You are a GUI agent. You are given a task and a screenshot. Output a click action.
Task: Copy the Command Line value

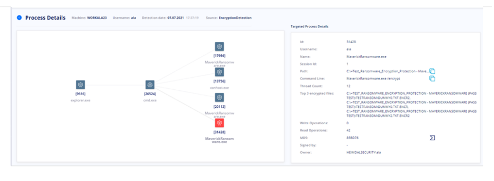[x=432, y=79]
